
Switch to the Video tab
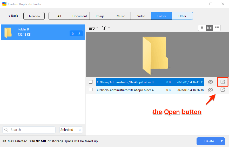click(x=141, y=16)
